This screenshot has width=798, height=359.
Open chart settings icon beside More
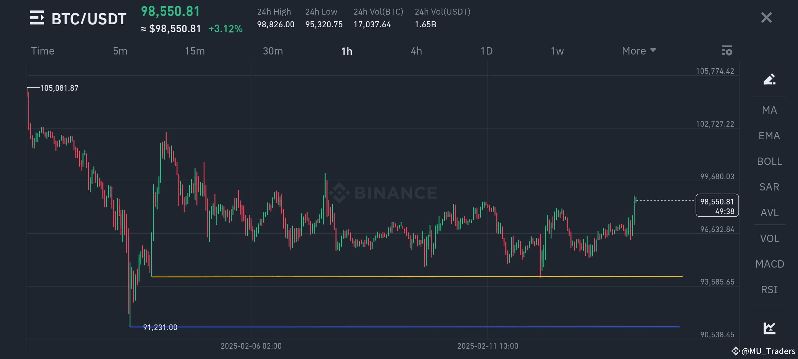click(727, 51)
